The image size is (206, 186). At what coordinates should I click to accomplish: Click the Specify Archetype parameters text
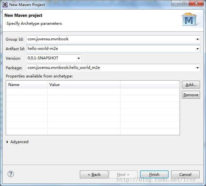[x=34, y=23]
